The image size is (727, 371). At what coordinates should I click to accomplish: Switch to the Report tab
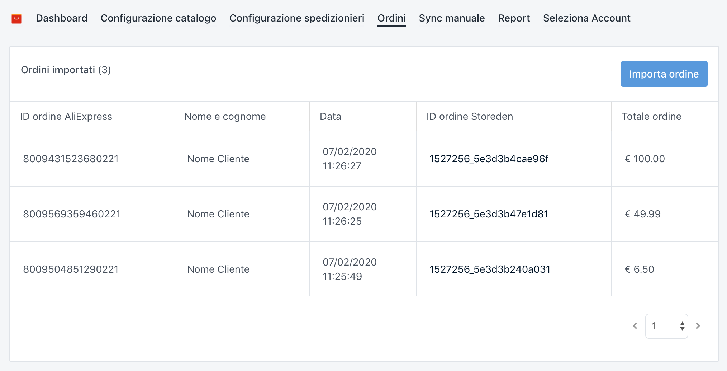coord(514,18)
